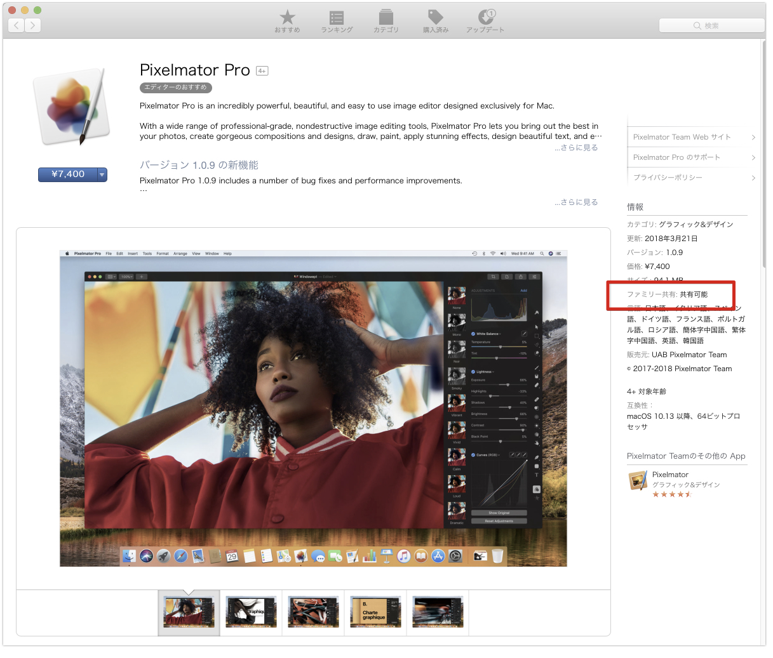Open Pixelmator Pro のサポート link

pos(677,157)
